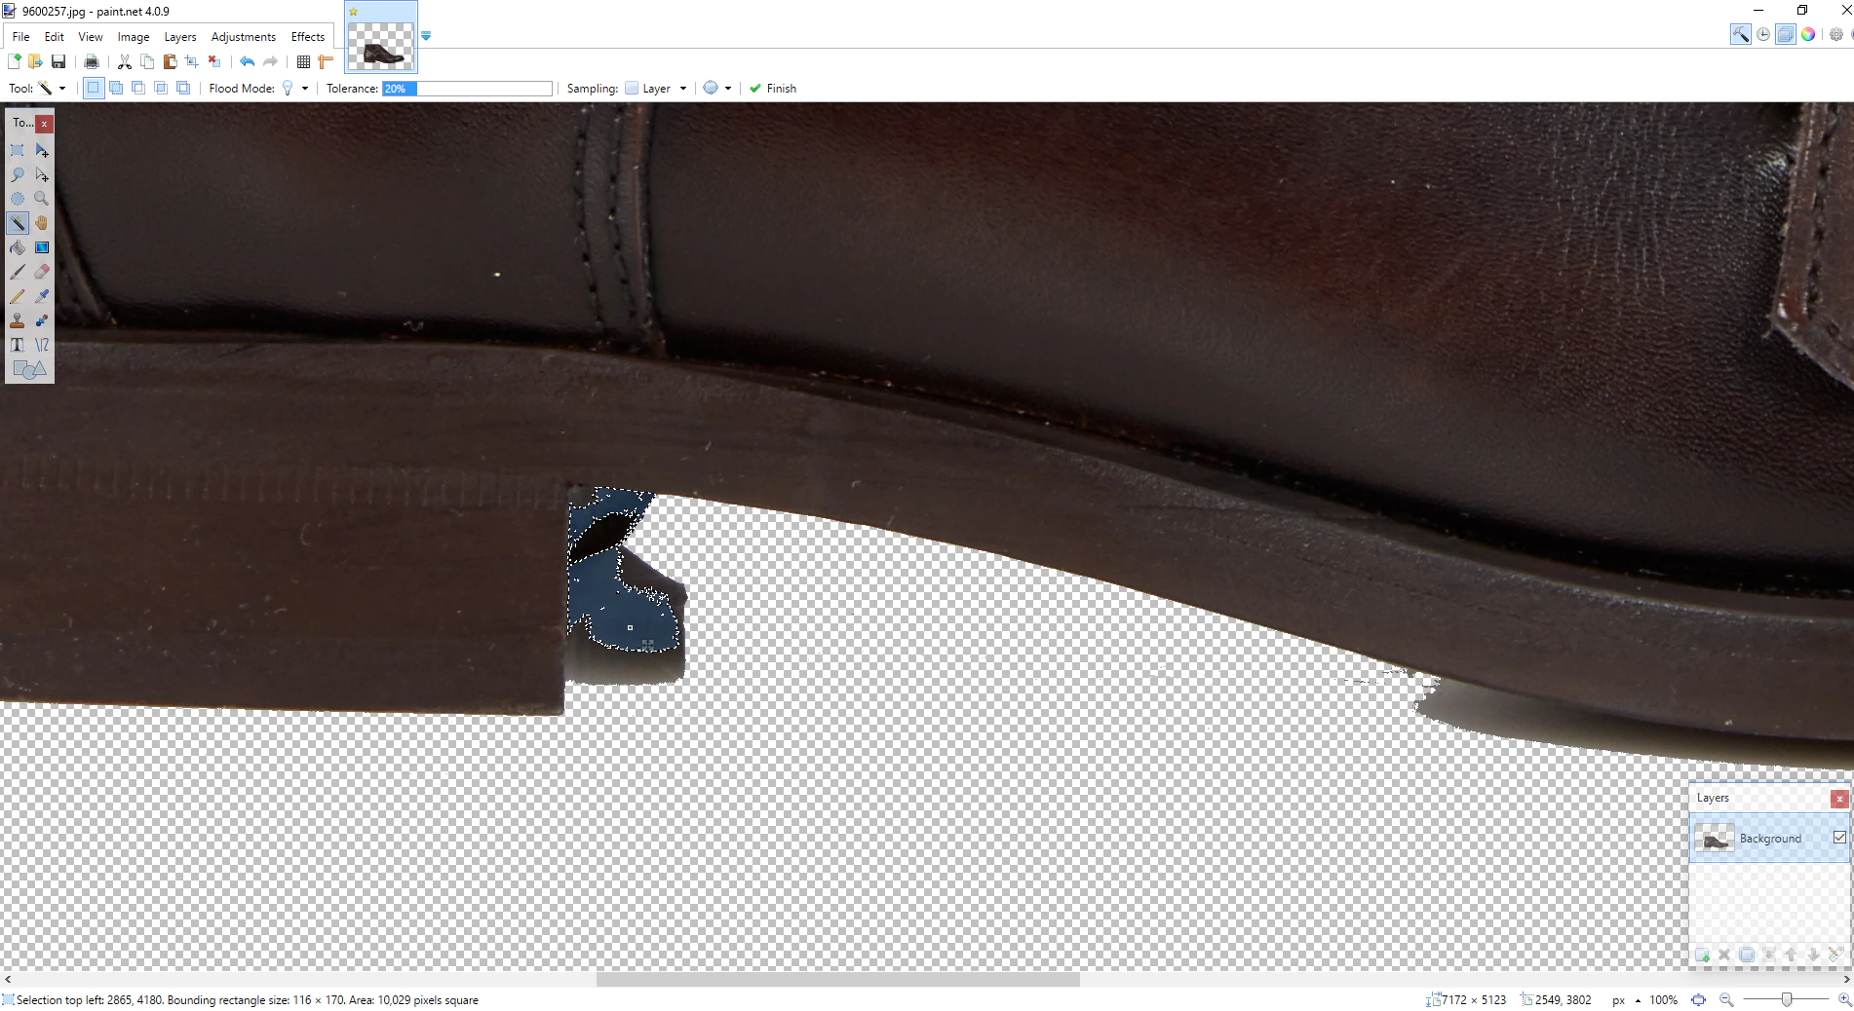Click the zoom slider handle
This screenshot has height=1011, width=1854.
[1786, 999]
